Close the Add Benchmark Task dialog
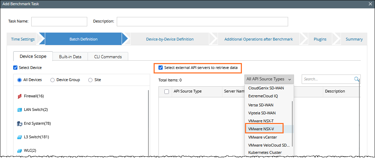This screenshot has width=375, height=158. [370, 4]
